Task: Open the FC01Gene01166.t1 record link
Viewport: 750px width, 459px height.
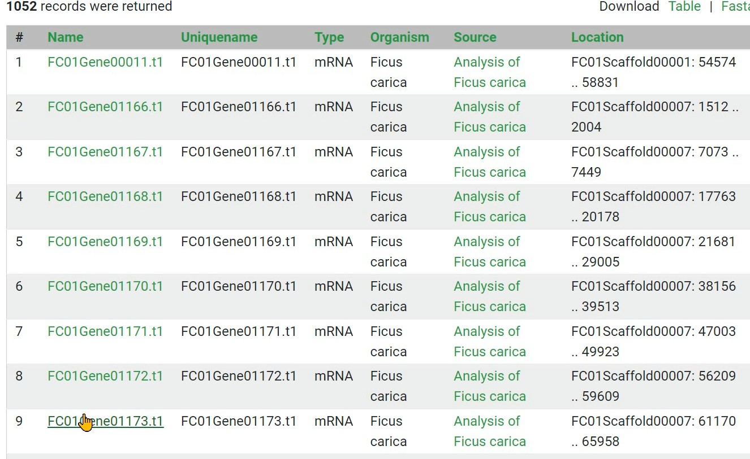Action: tap(105, 107)
